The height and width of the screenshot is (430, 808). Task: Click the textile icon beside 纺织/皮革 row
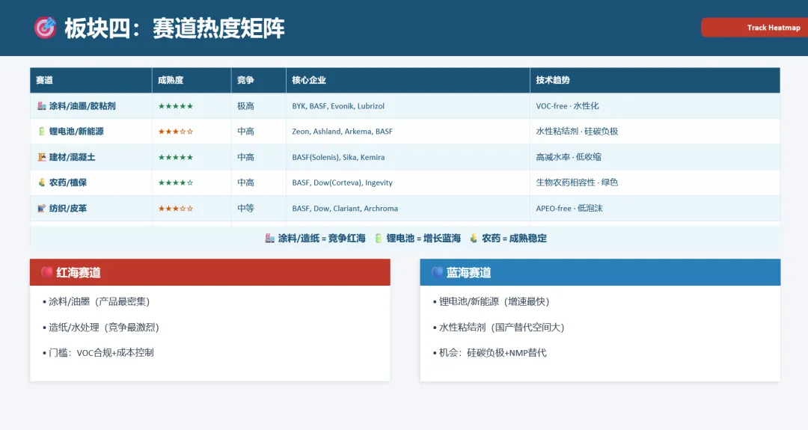coord(42,208)
